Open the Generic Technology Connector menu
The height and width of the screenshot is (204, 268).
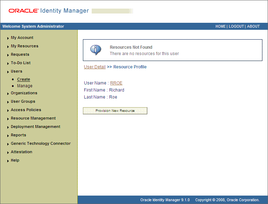41,143
